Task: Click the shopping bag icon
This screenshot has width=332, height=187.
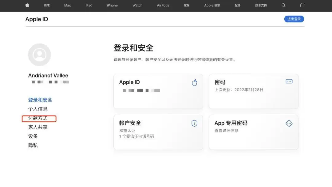Action: [302, 5]
